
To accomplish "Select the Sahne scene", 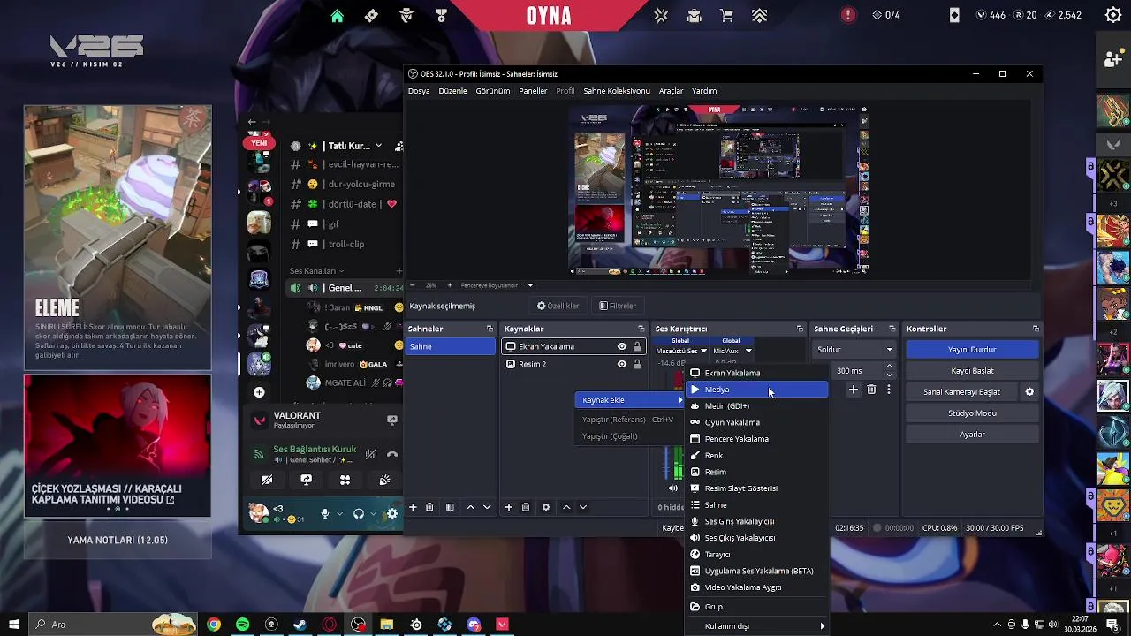I will 451,346.
